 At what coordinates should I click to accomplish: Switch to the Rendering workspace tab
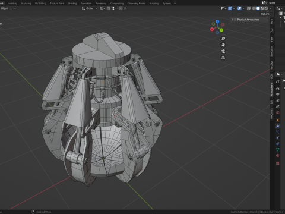click(x=101, y=4)
